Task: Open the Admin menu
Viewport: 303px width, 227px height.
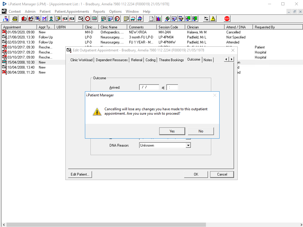Action: pyautogui.click(x=30, y=12)
